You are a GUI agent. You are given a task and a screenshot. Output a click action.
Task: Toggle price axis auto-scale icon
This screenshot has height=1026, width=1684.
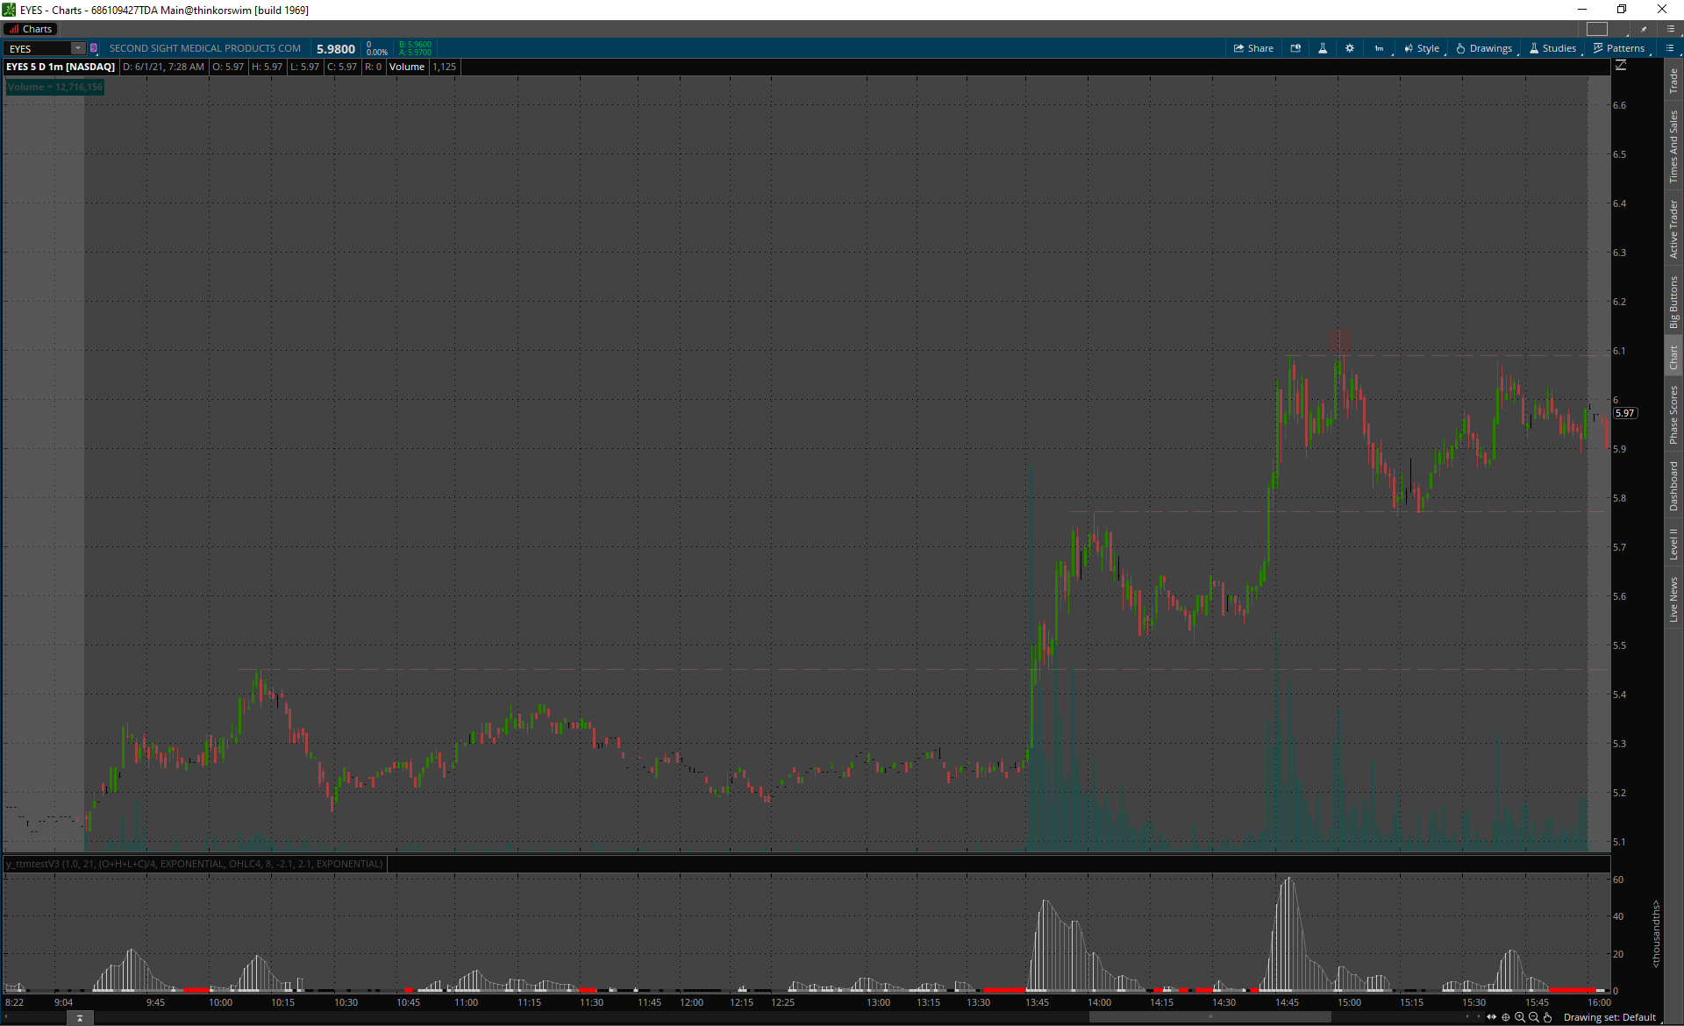pyautogui.click(x=1621, y=66)
